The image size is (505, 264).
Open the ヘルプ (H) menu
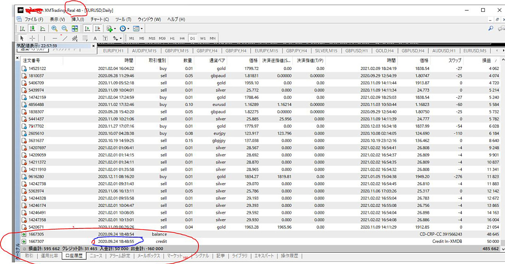176,19
